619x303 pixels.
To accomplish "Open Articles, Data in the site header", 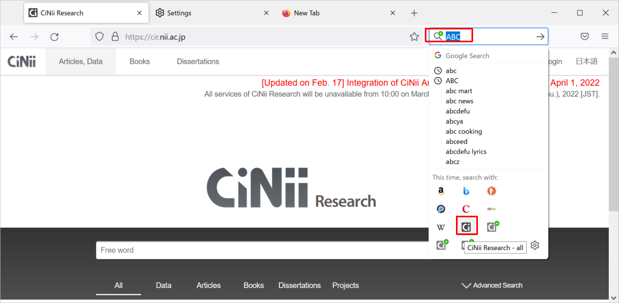I will pos(80,62).
